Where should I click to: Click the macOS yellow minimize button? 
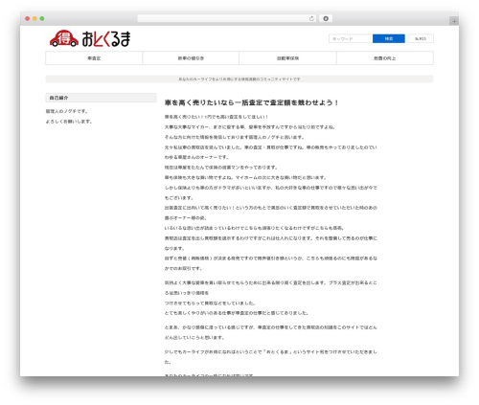pyautogui.click(x=34, y=18)
